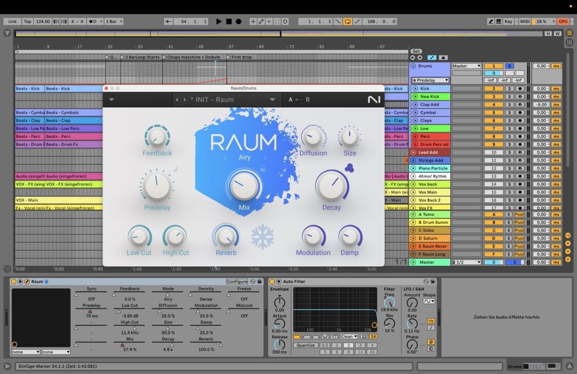The width and height of the screenshot is (577, 374).
Task: Open the Raum preset name dropdown
Action: tap(272, 100)
